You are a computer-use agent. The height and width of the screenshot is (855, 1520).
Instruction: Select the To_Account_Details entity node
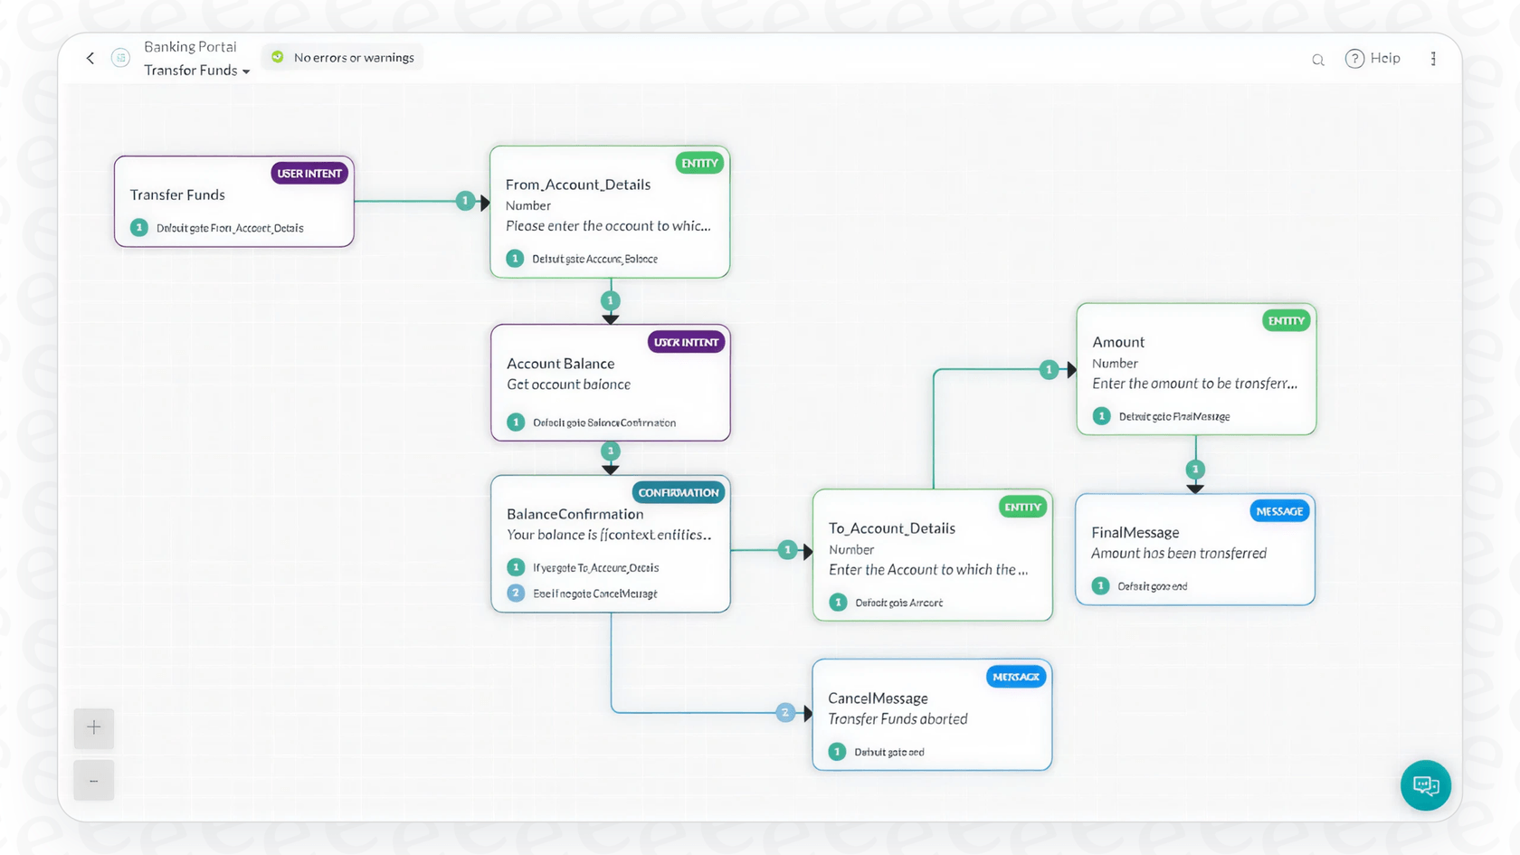[932, 548]
